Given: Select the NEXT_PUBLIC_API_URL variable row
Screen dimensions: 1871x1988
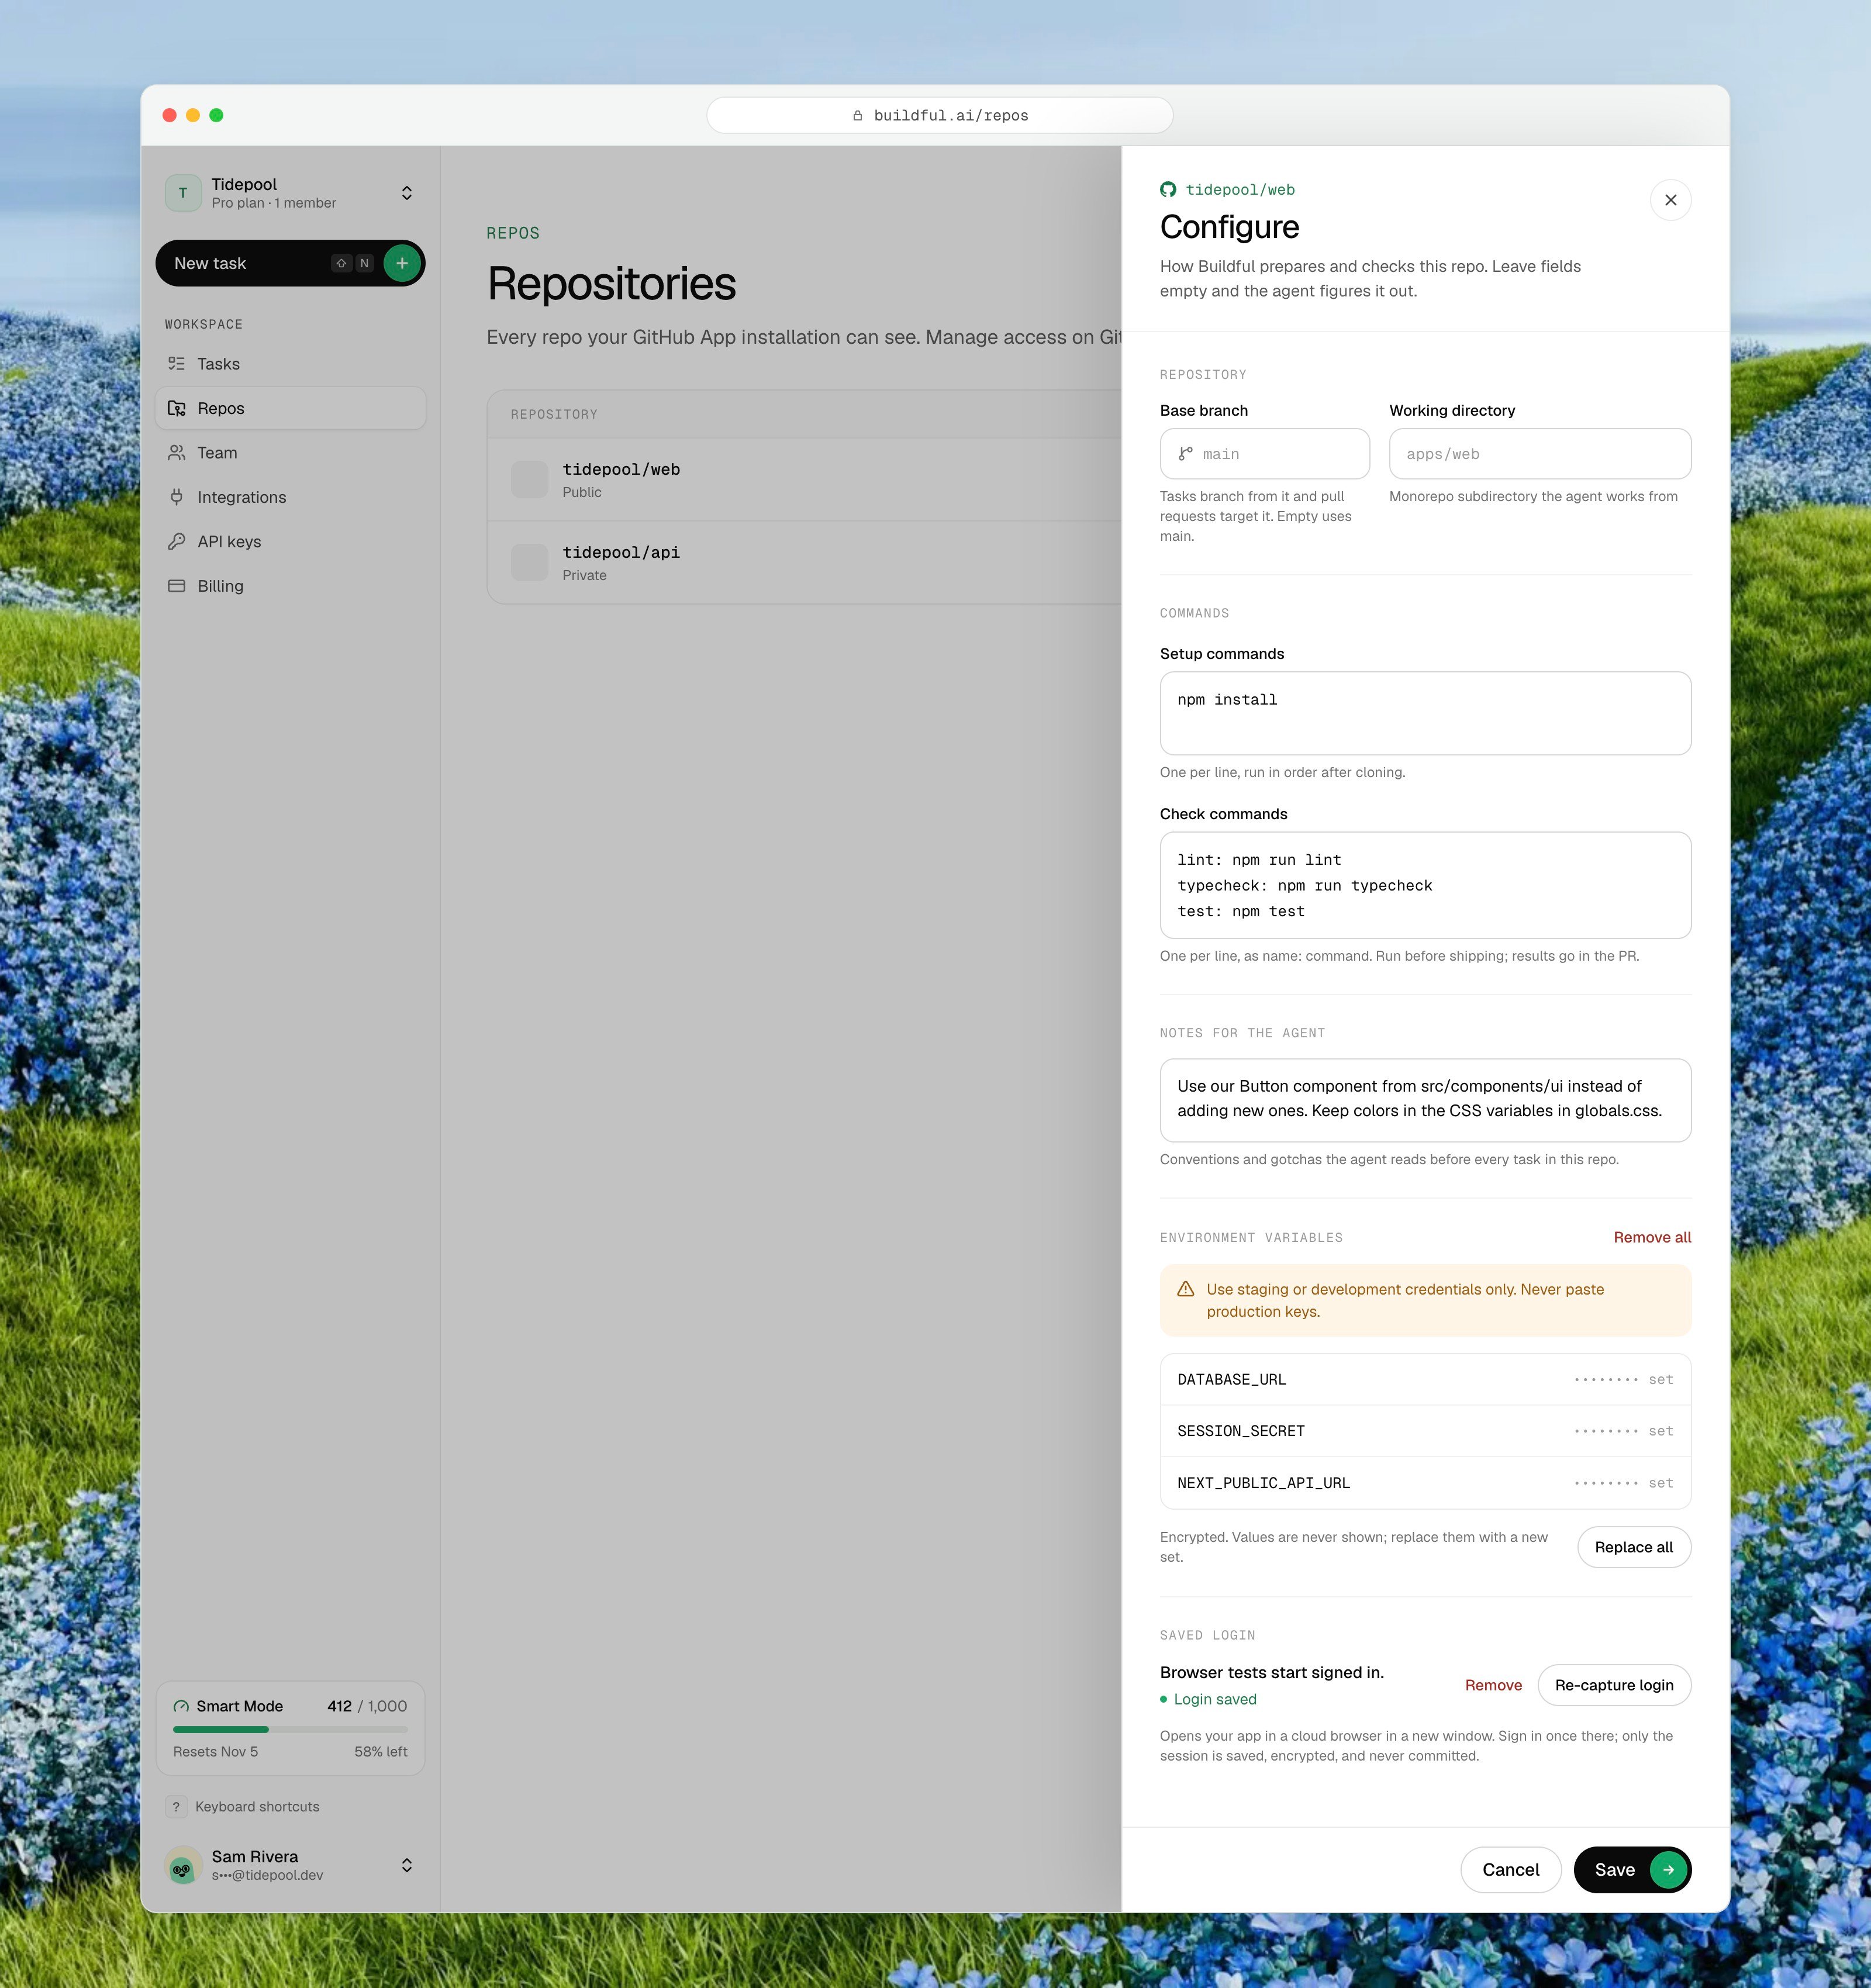Looking at the screenshot, I should [1425, 1483].
